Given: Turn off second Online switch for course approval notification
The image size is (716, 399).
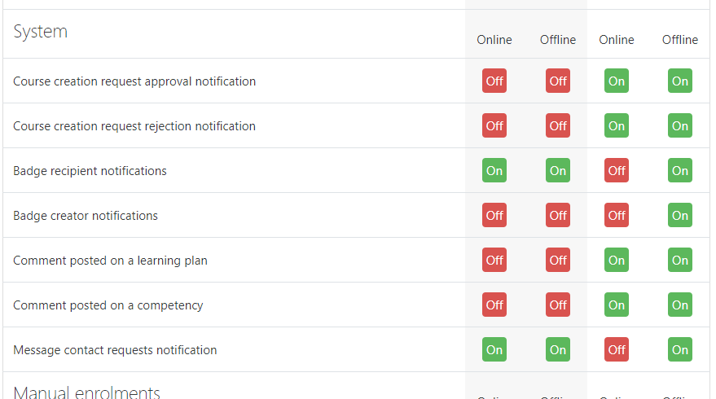Looking at the screenshot, I should click(616, 81).
